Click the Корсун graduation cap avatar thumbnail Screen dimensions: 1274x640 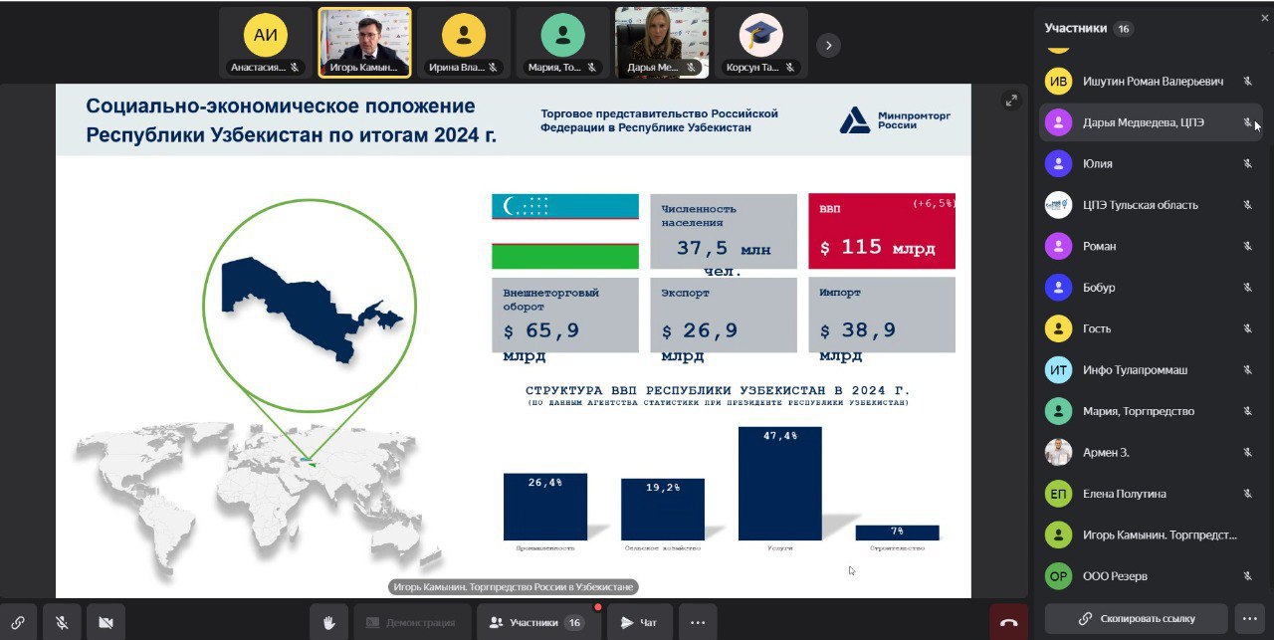coord(760,43)
